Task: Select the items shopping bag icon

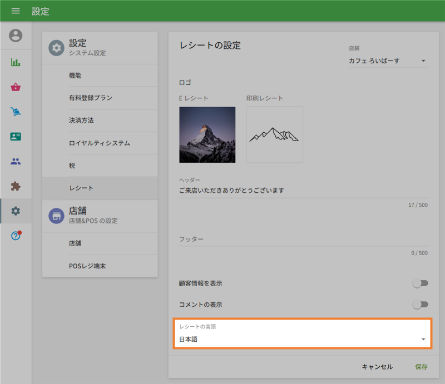Action: click(x=16, y=87)
